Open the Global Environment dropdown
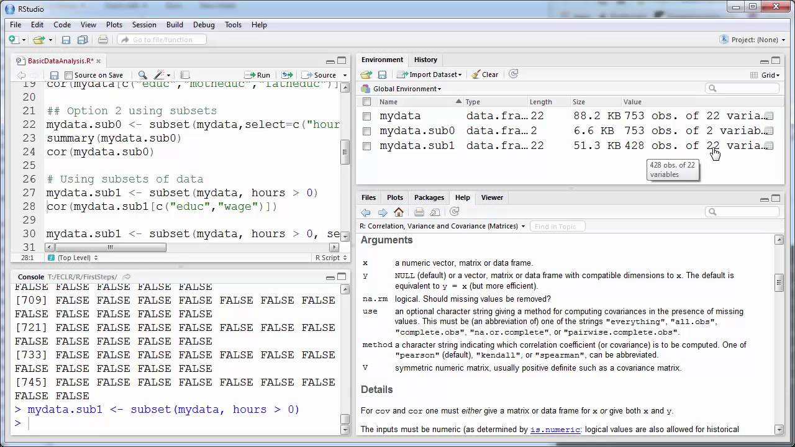 tap(401, 89)
